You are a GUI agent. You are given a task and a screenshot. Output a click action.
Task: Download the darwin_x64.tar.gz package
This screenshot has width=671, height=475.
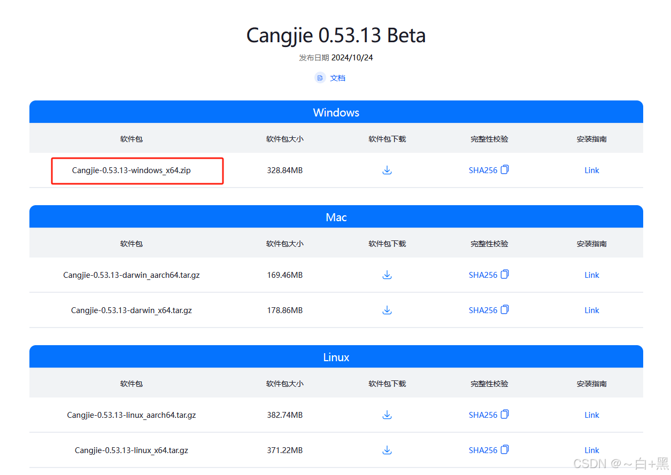pos(387,310)
